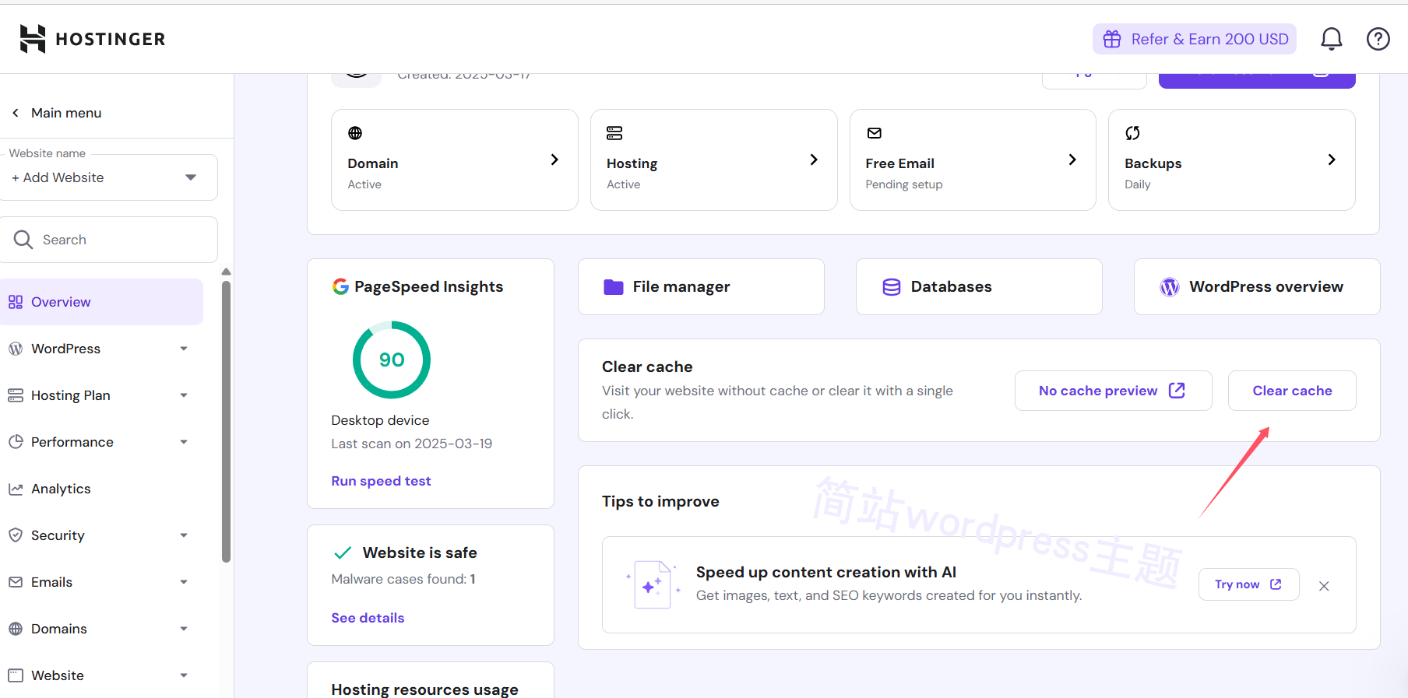Open Databases via its stack icon
The width and height of the screenshot is (1408, 698).
click(891, 287)
